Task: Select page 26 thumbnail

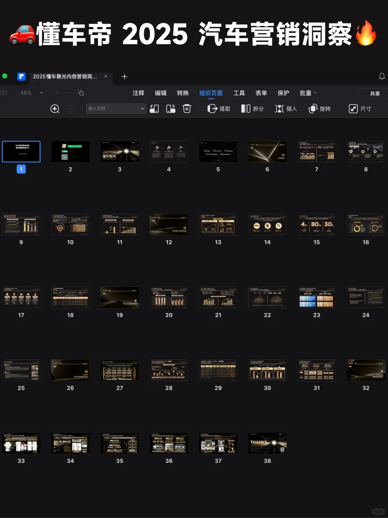Action: tap(70, 370)
